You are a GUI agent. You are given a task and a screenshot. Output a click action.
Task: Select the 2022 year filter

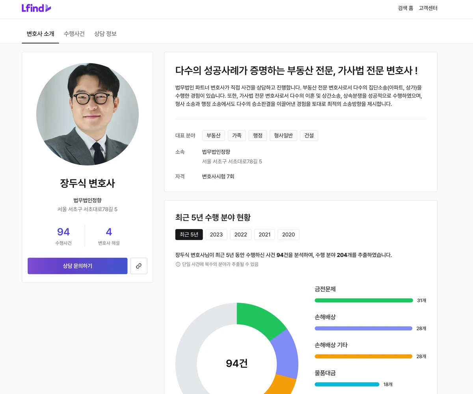pyautogui.click(x=240, y=235)
